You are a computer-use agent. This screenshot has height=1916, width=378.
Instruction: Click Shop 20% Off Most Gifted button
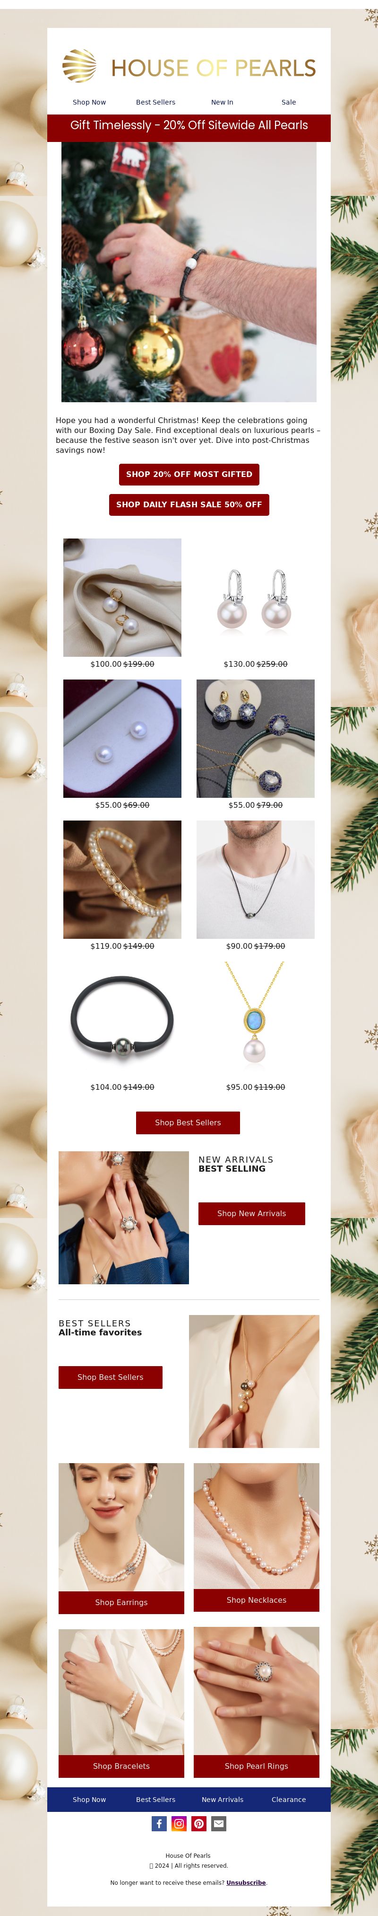tap(189, 474)
